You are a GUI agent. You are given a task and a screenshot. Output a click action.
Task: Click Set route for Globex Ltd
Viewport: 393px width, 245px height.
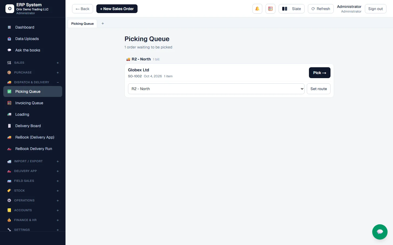point(318,89)
